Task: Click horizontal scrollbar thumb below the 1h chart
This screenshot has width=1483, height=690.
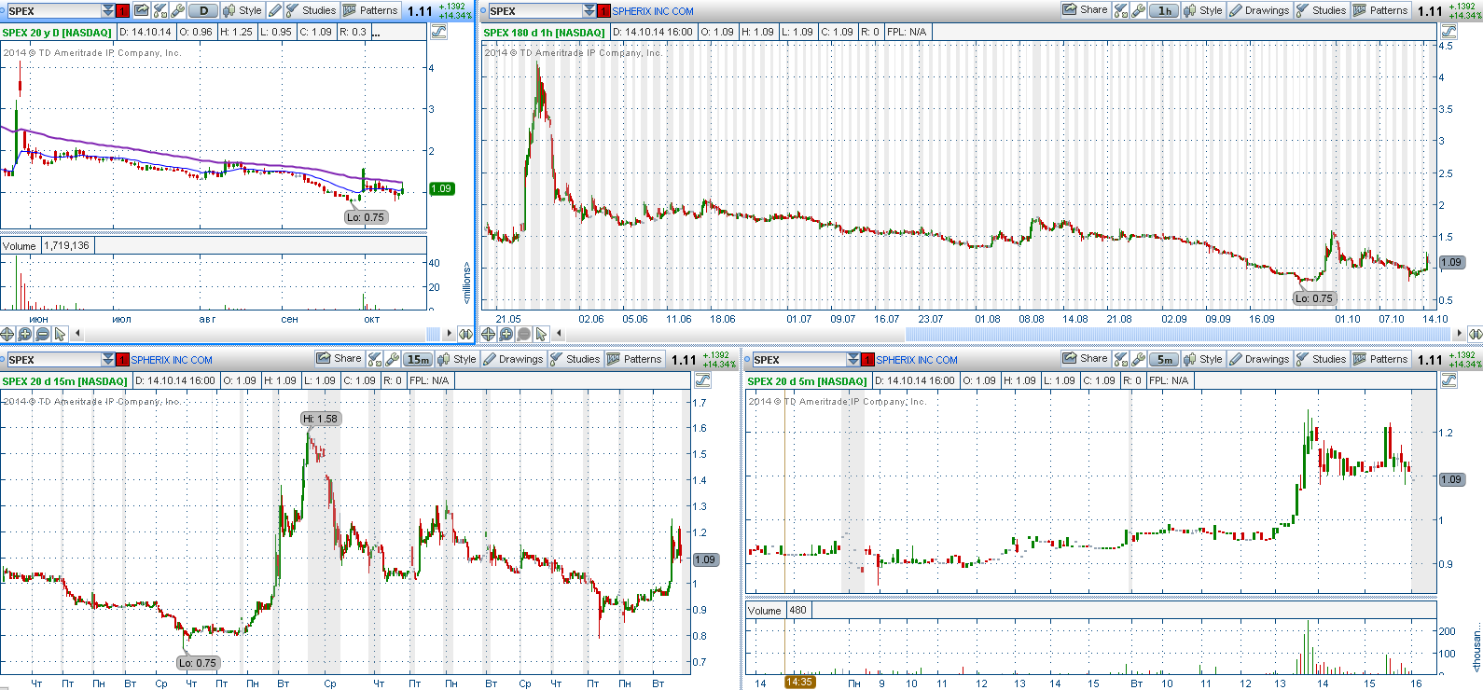Action: click(x=1178, y=334)
